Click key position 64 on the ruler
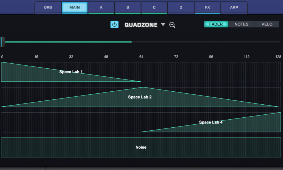Image resolution: width=283 pixels, height=170 pixels. [141, 56]
